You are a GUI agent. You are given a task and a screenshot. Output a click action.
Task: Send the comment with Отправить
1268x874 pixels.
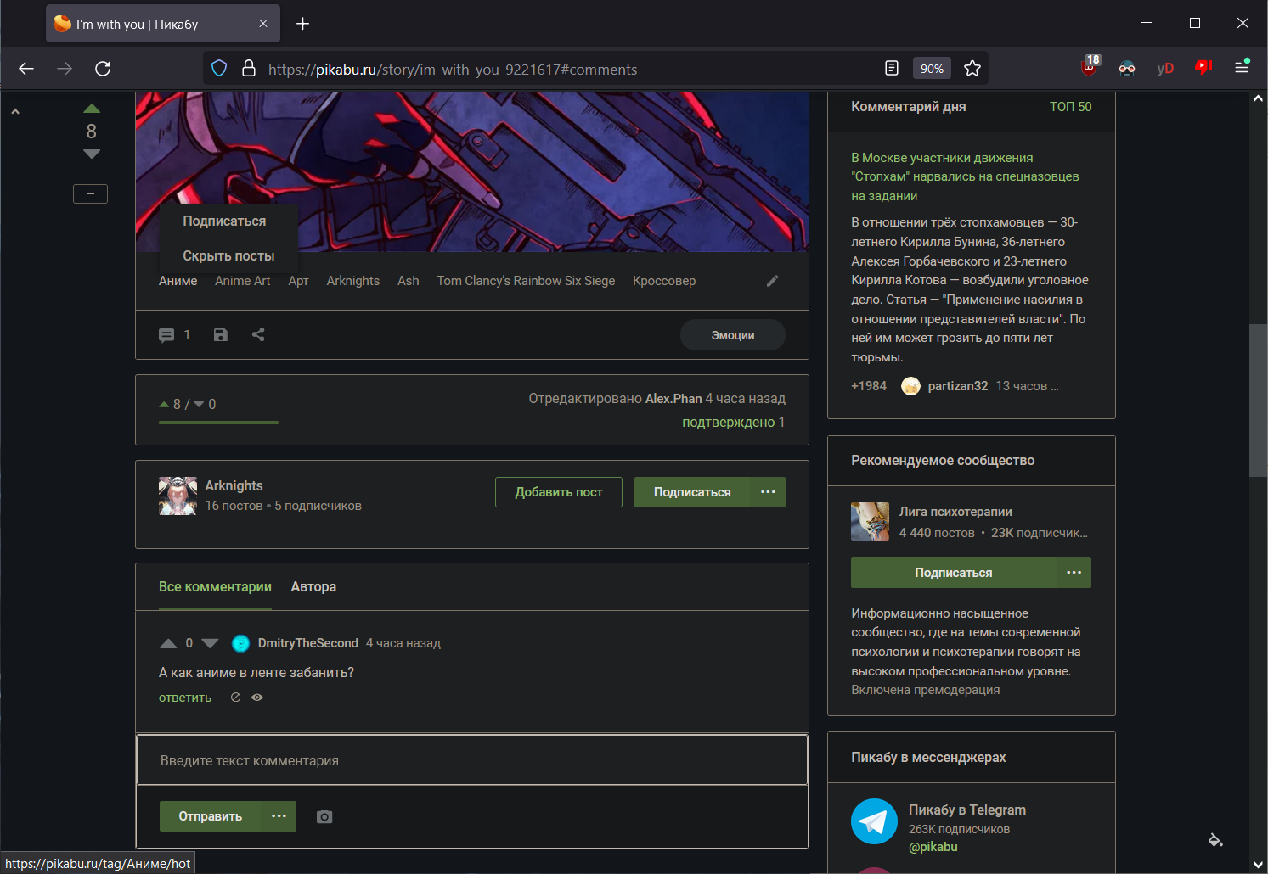coord(211,816)
